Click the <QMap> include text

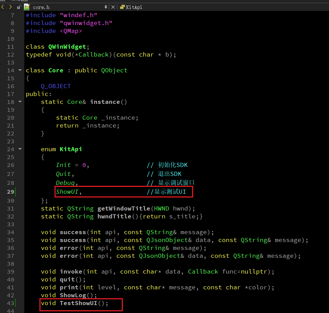click(71, 31)
